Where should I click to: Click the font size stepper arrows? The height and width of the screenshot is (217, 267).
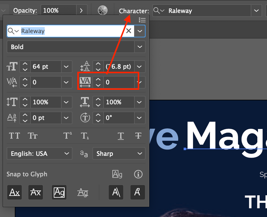pos(25,66)
